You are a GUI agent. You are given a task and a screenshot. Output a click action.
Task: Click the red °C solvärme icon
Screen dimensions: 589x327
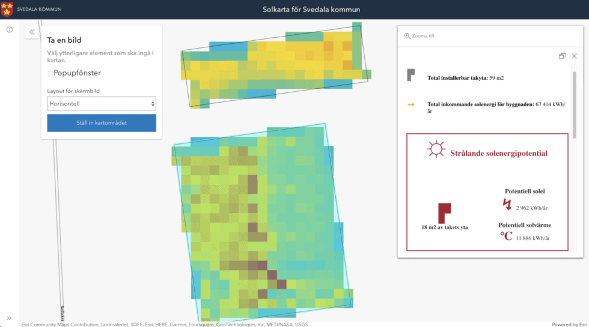coord(506,236)
